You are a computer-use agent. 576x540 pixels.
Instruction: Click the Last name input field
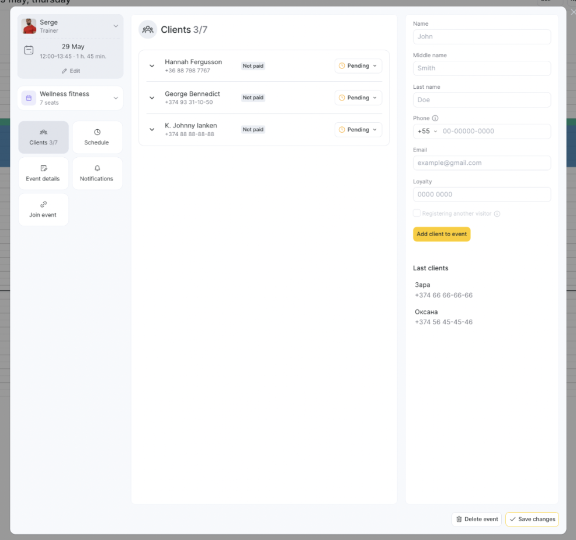pos(481,100)
